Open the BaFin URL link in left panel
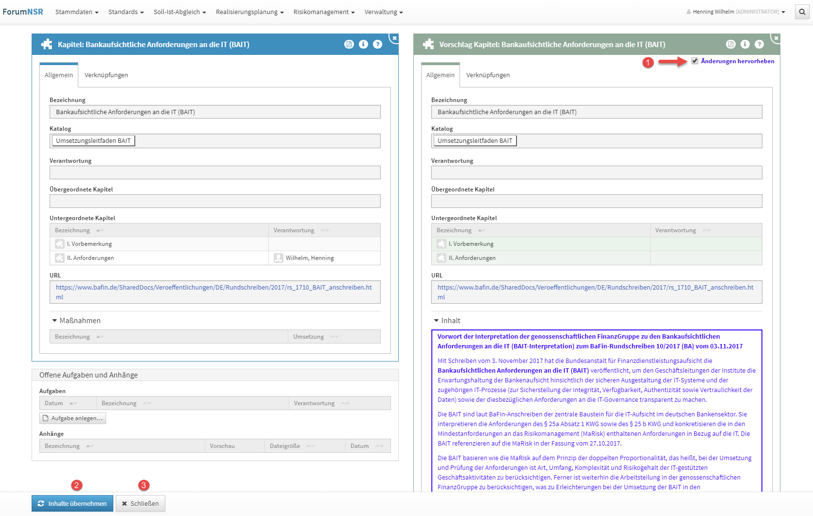The height and width of the screenshot is (516, 813). (x=213, y=288)
